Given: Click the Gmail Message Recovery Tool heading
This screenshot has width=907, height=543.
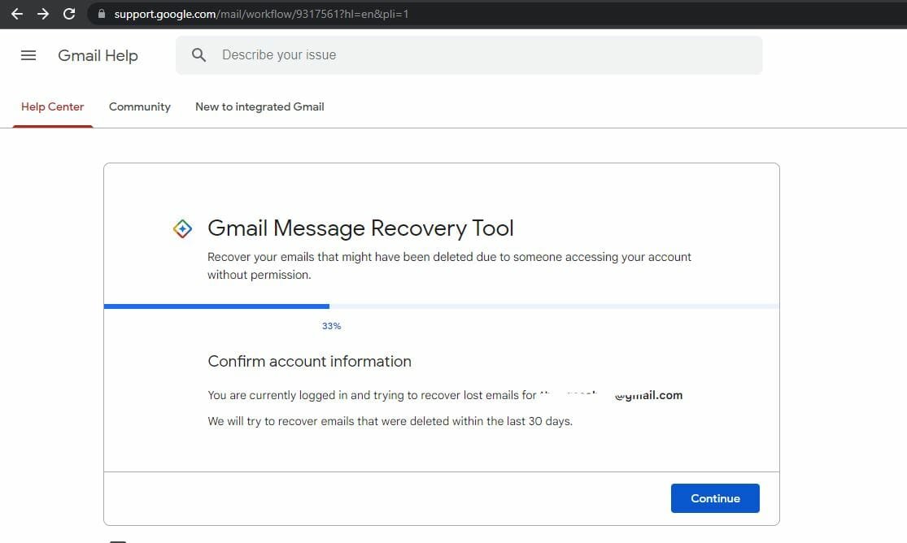Looking at the screenshot, I should (x=360, y=228).
